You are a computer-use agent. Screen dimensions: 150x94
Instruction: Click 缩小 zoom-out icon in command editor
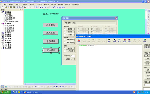point(119,40)
